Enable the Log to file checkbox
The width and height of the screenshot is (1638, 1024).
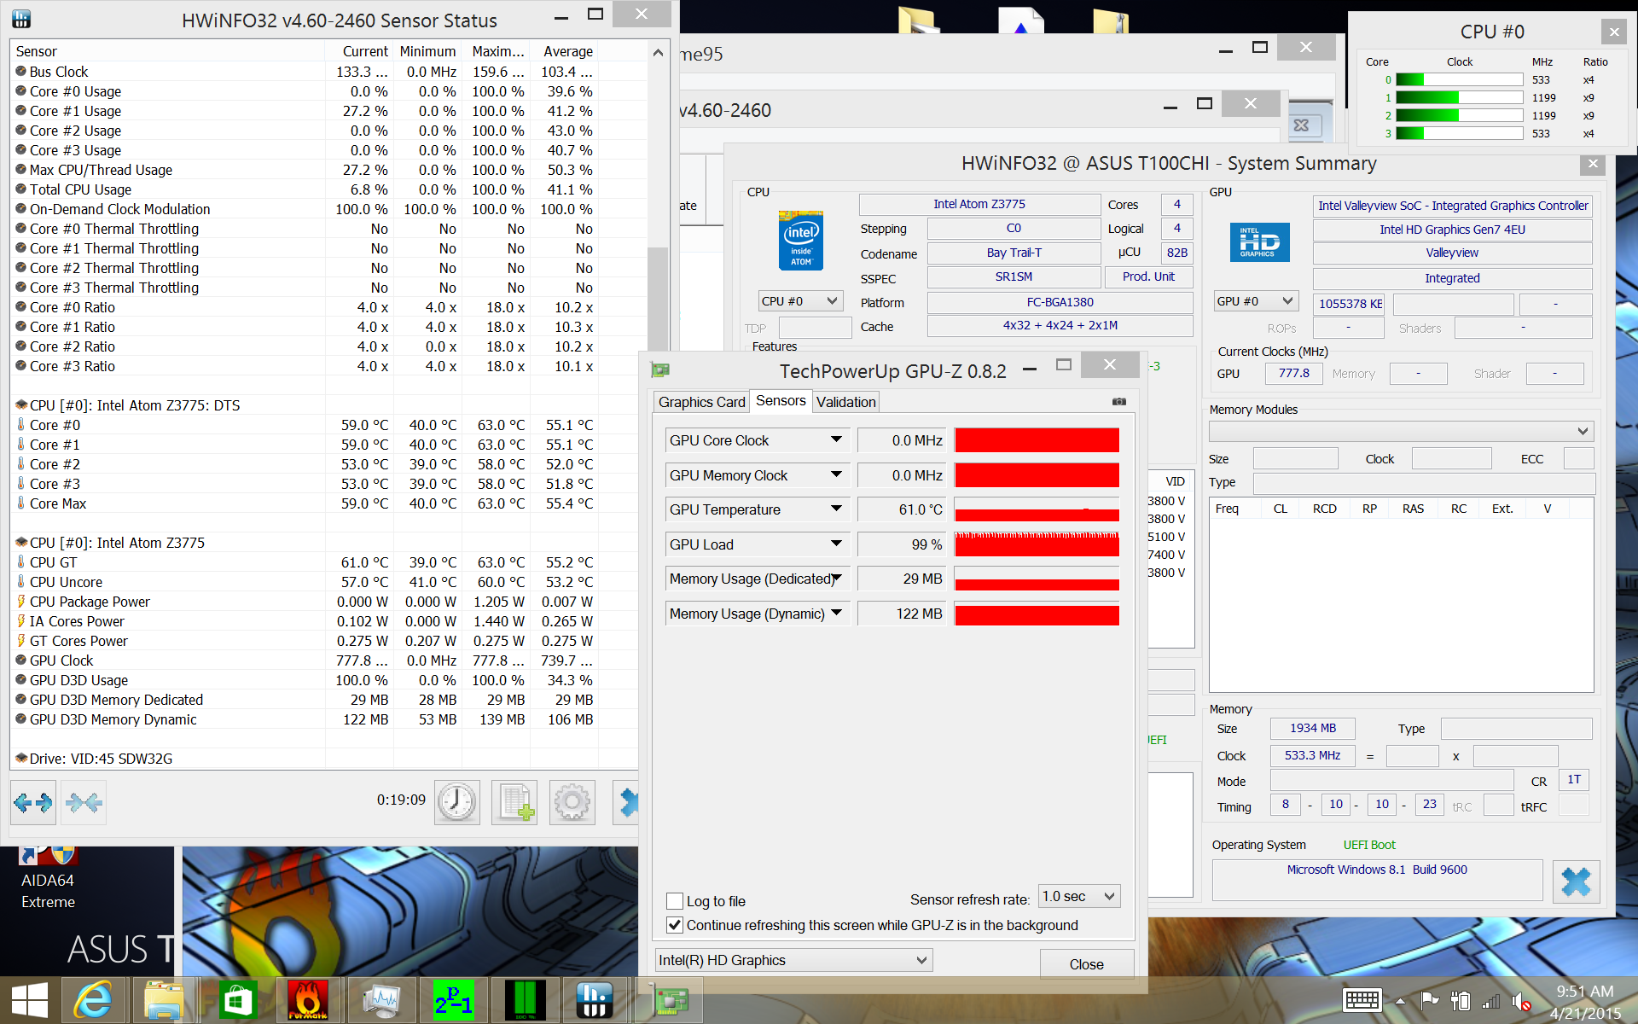[675, 901]
